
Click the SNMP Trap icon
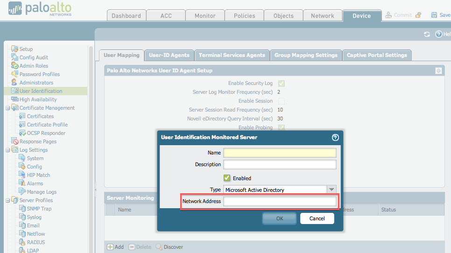pyautogui.click(x=22, y=209)
